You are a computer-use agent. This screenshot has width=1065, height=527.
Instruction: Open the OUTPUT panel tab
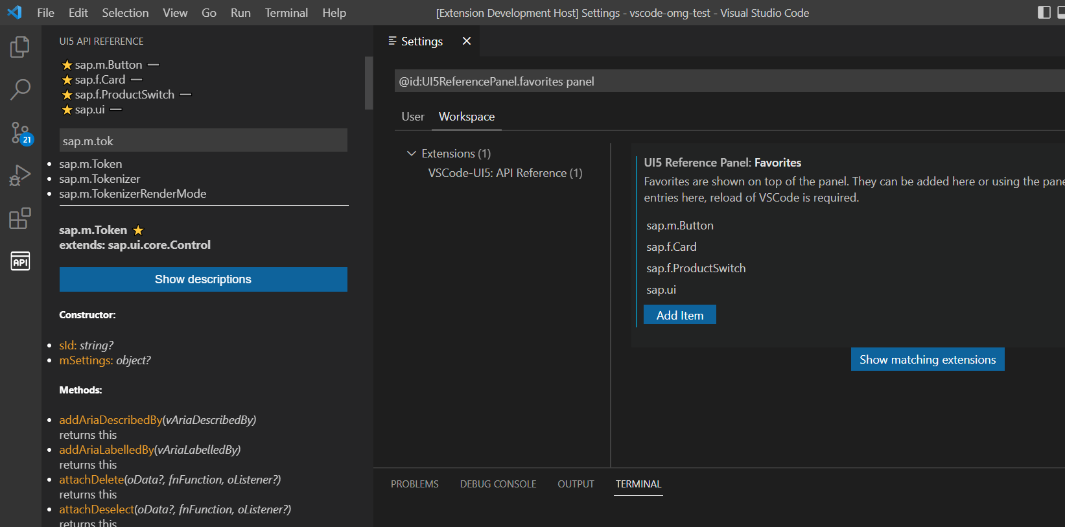(576, 484)
